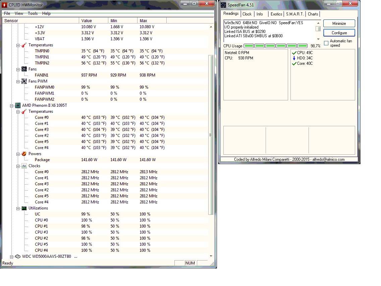The width and height of the screenshot is (381, 286).
Task: Switch to the S.M.A.R.T. tab
Action: [x=294, y=14]
